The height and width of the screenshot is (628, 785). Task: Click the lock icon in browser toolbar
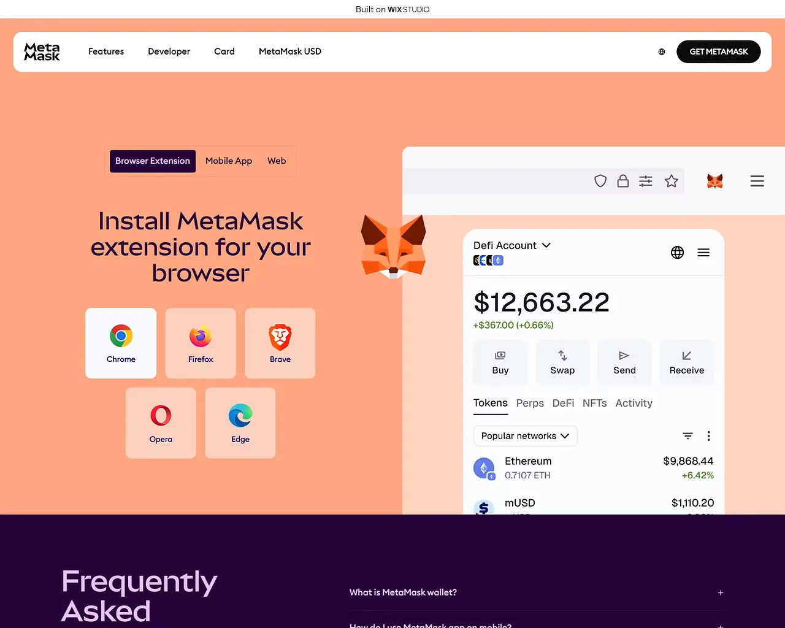click(623, 181)
